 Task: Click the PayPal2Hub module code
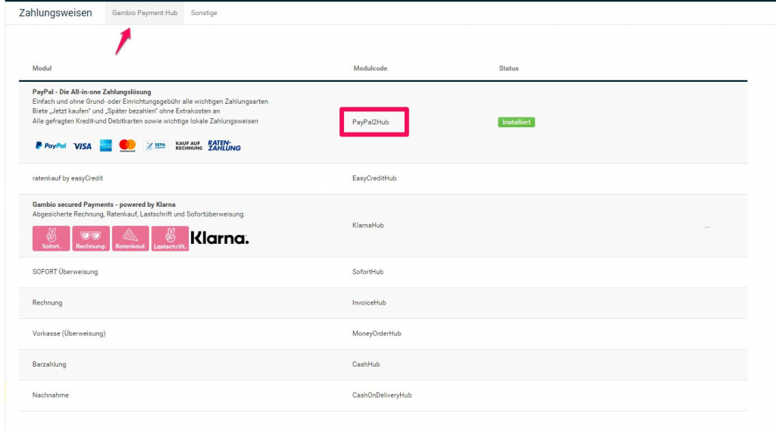pos(371,122)
